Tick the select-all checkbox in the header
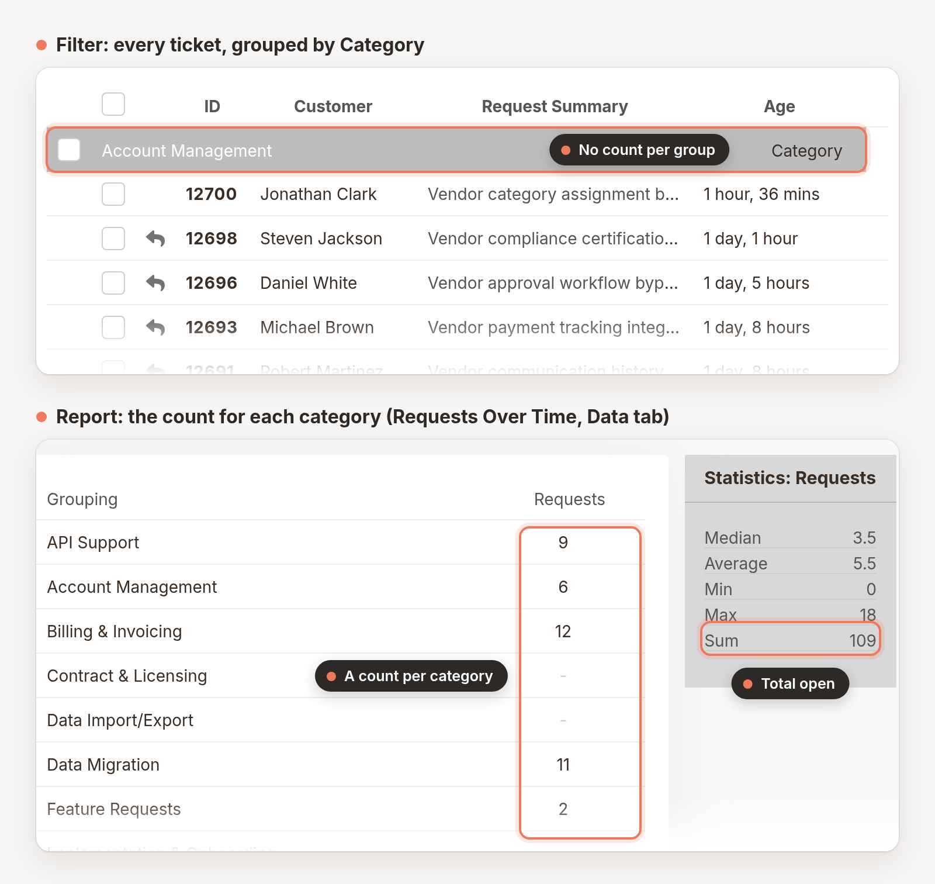Screen dimensions: 935x884 (x=113, y=104)
